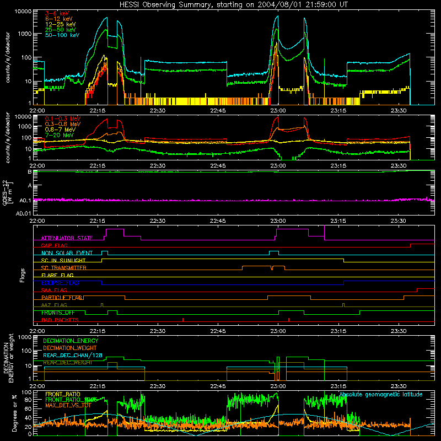Click the green 25-50 keV legend entry
This screenshot has height=441, width=441.
click(61, 30)
